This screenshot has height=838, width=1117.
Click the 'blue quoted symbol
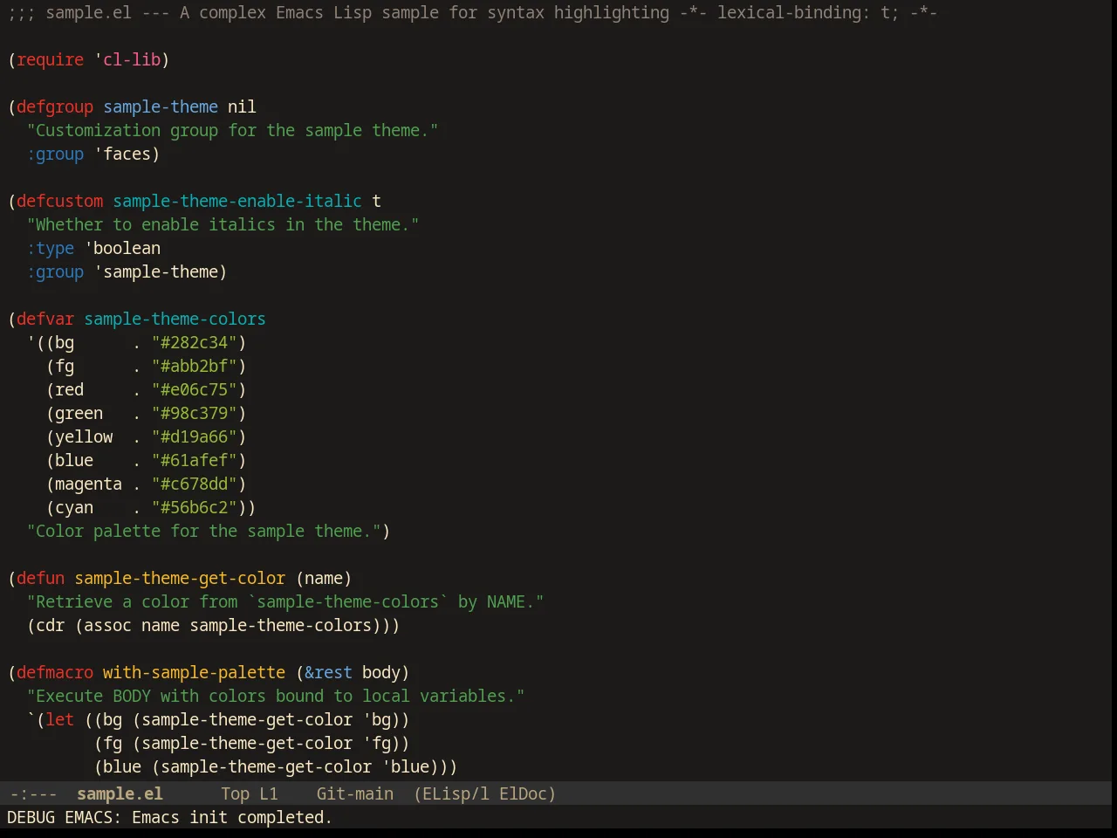coord(406,766)
